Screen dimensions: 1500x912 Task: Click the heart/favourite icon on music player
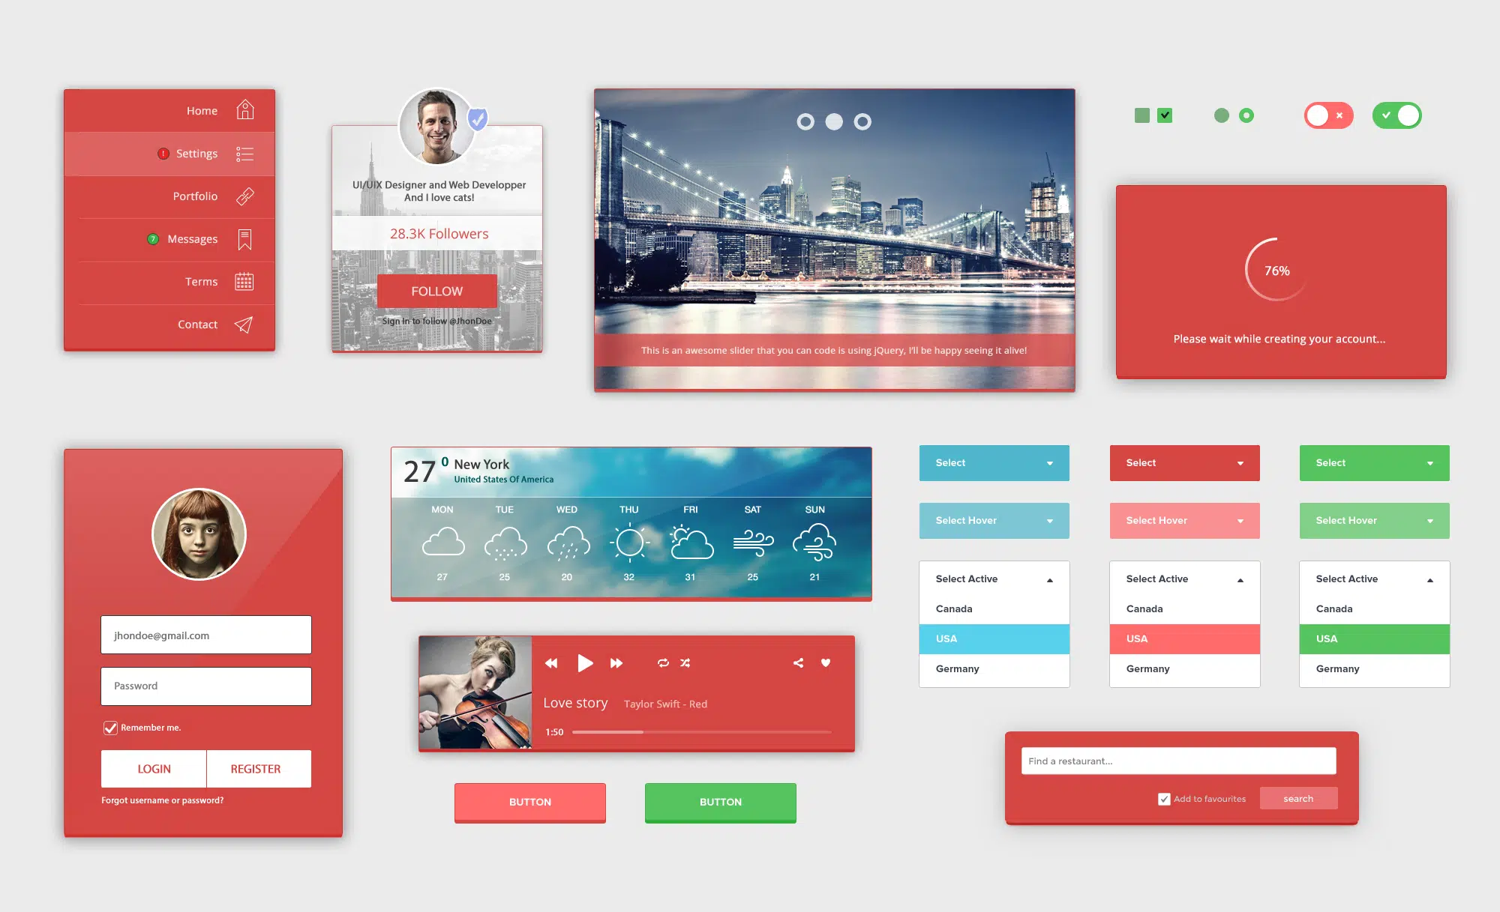point(825,662)
